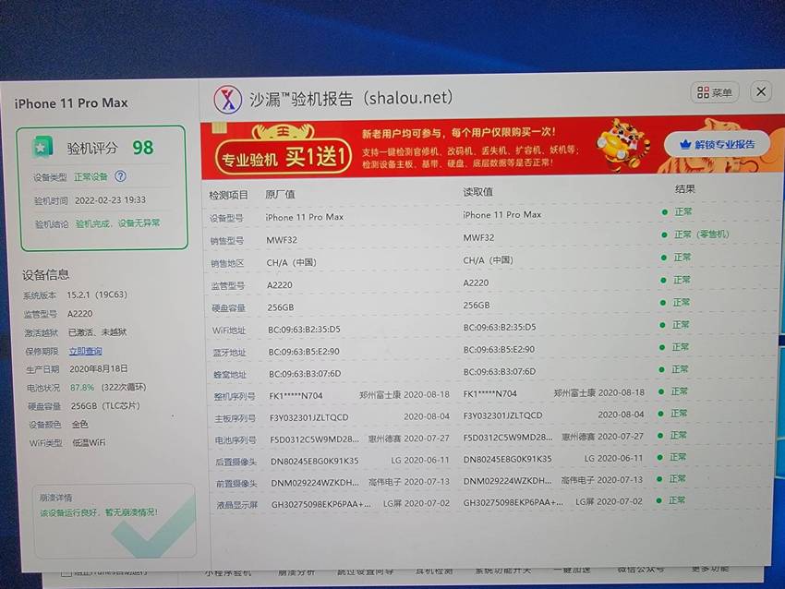Viewport: 785px width, 589px height.
Task: Select the 验机时间 value 2022-02-23 19:33
Action: pyautogui.click(x=110, y=200)
